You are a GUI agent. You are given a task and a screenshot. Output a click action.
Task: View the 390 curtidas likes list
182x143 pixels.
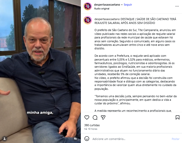92,125
